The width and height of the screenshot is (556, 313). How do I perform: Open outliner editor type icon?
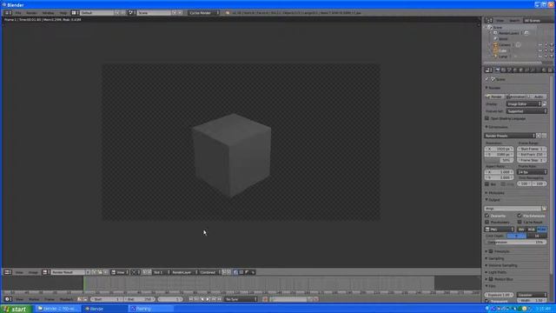[488, 21]
